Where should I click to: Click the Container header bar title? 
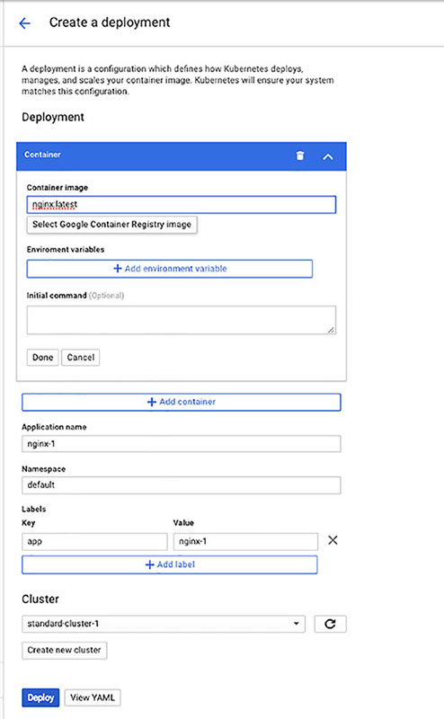point(42,155)
